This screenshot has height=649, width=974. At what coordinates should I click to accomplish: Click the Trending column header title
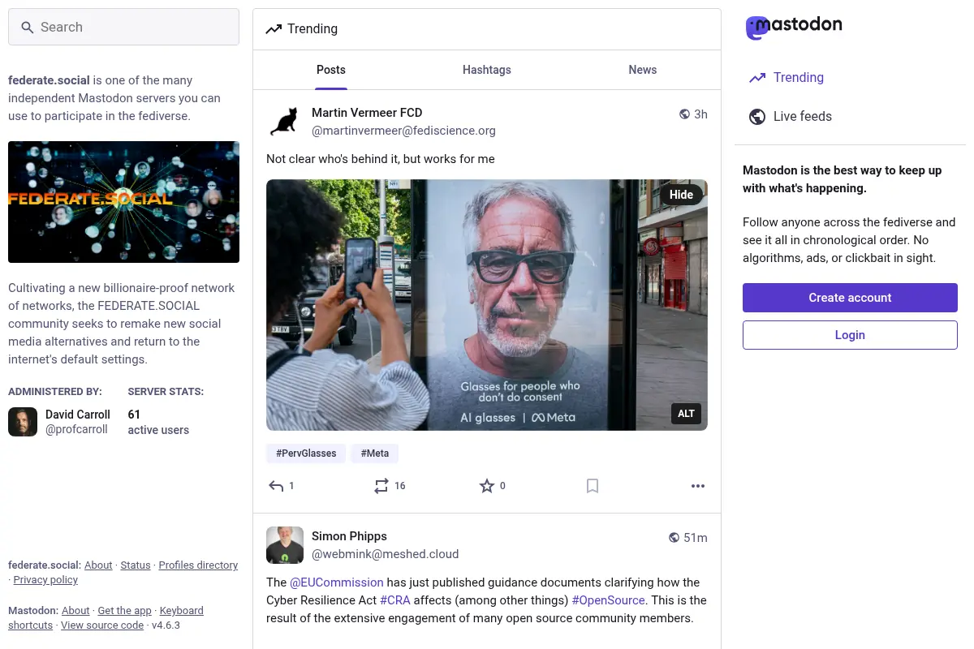[x=312, y=29]
